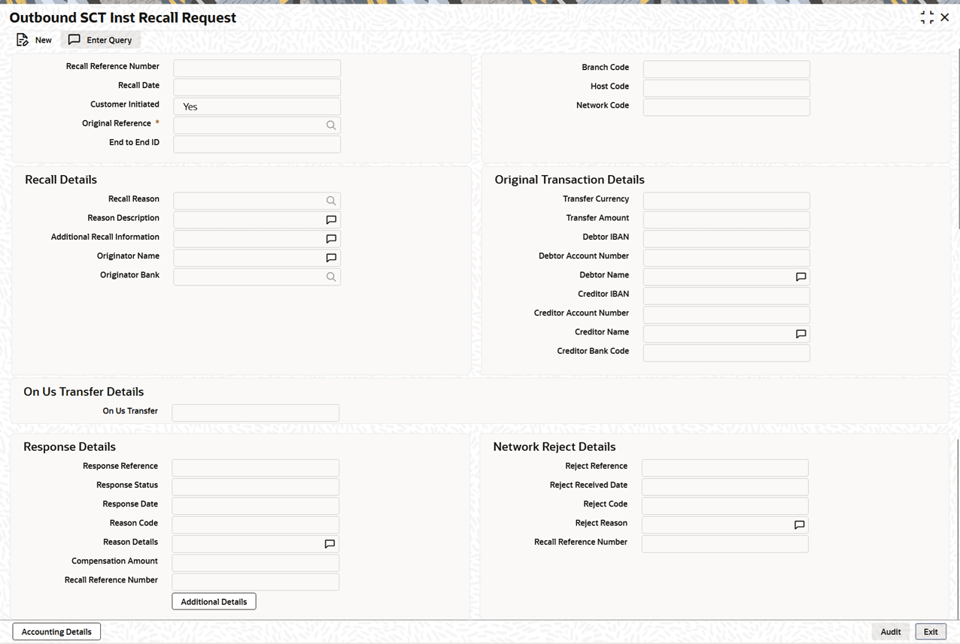Viewport: 960px width, 644px height.
Task: Click the On Us Transfer field
Action: [255, 413]
